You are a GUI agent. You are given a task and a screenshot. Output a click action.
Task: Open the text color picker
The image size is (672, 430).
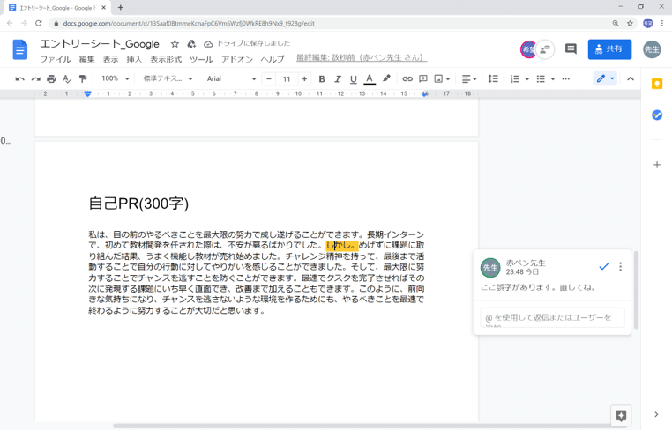pos(370,78)
